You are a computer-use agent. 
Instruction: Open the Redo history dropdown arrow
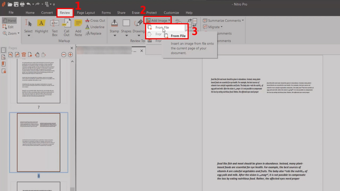point(42,5)
